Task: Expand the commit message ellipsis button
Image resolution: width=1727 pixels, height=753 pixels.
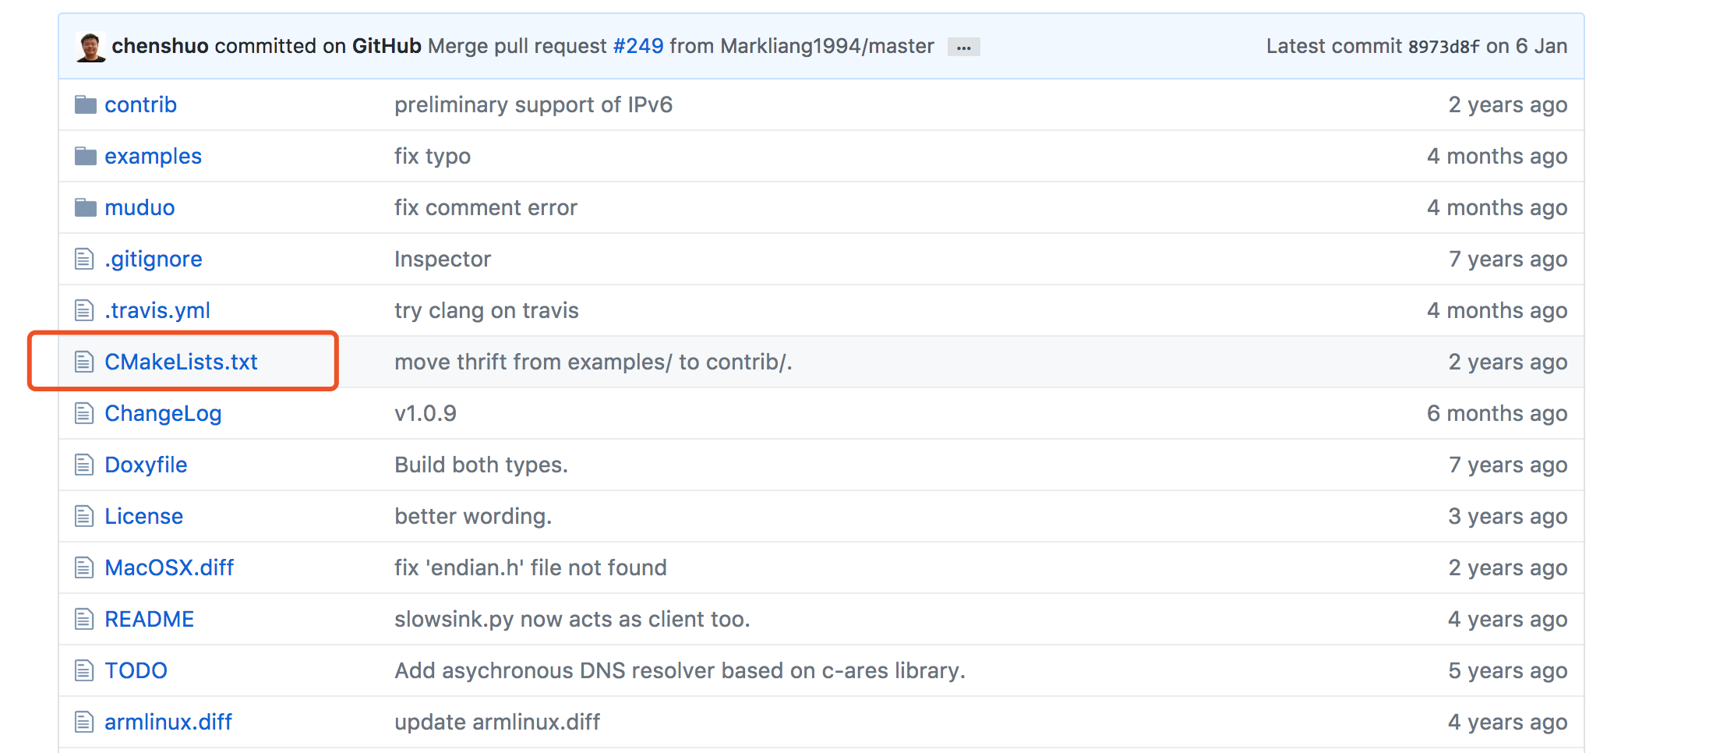Action: point(963,47)
